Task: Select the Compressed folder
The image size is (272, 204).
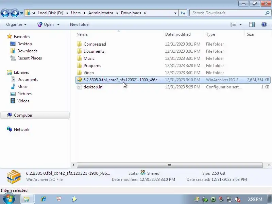Action: coord(95,44)
